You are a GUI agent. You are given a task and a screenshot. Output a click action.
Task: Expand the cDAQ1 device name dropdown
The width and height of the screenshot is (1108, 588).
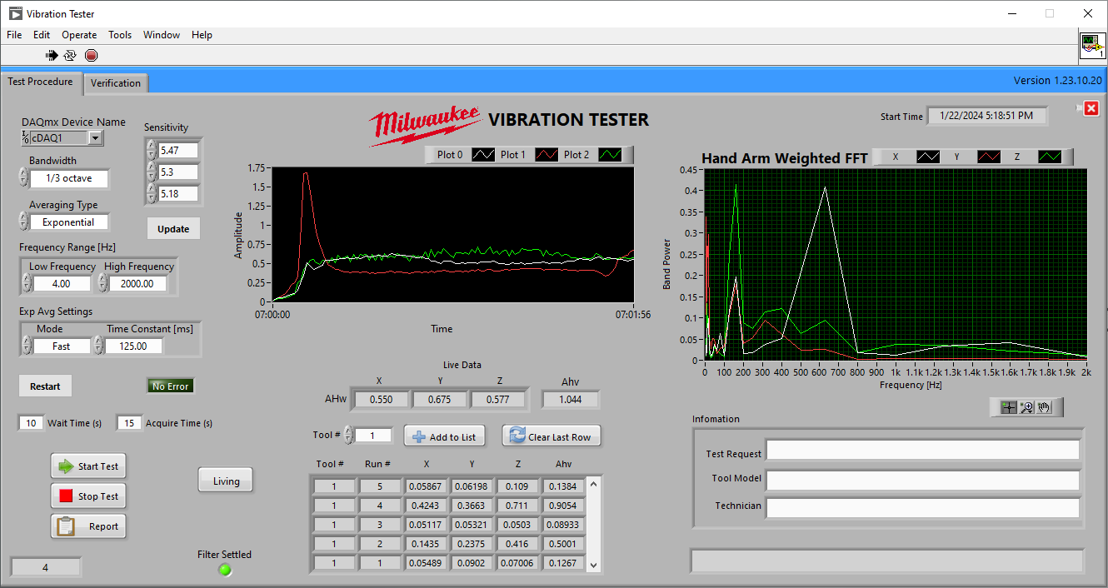pyautogui.click(x=96, y=138)
